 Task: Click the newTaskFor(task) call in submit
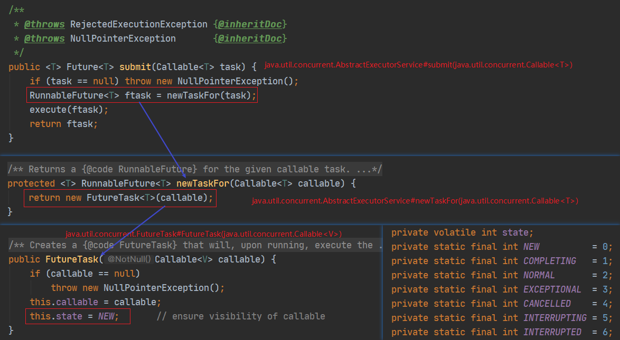click(209, 95)
